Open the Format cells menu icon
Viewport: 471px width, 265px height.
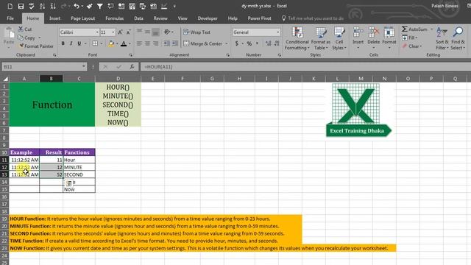click(x=389, y=32)
